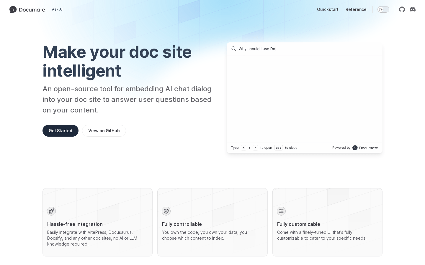Image resolution: width=425 pixels, height=265 pixels.
Task: Click 'Make your doc site intelligent' headline
Action: [x=117, y=61]
